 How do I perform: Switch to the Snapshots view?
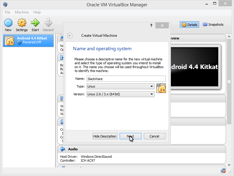213,25
